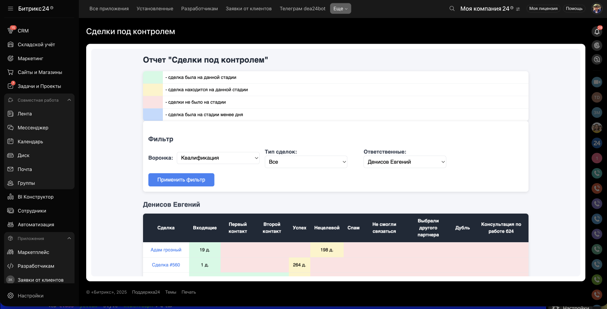Click the search magnifier icon in header
The width and height of the screenshot is (607, 309).
pos(452,8)
